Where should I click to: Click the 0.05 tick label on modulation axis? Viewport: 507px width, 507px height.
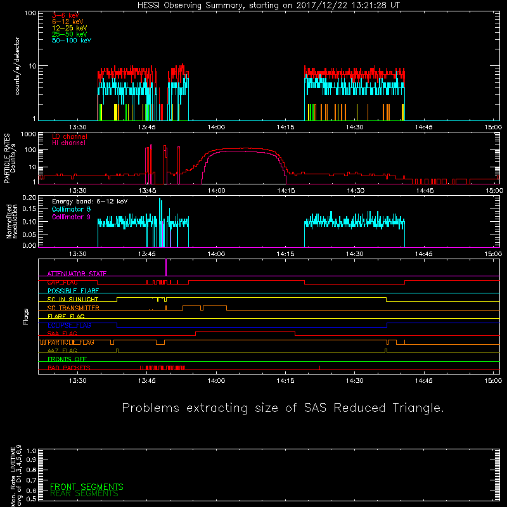pyautogui.click(x=29, y=234)
